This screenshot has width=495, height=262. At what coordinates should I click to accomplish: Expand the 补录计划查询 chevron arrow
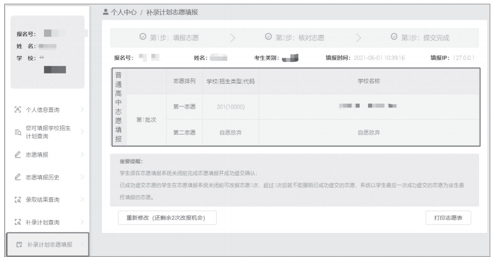(82, 222)
